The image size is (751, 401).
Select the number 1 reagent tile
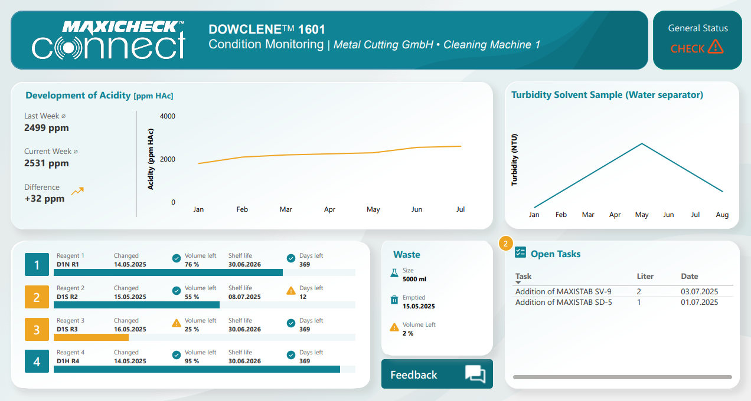click(x=37, y=265)
